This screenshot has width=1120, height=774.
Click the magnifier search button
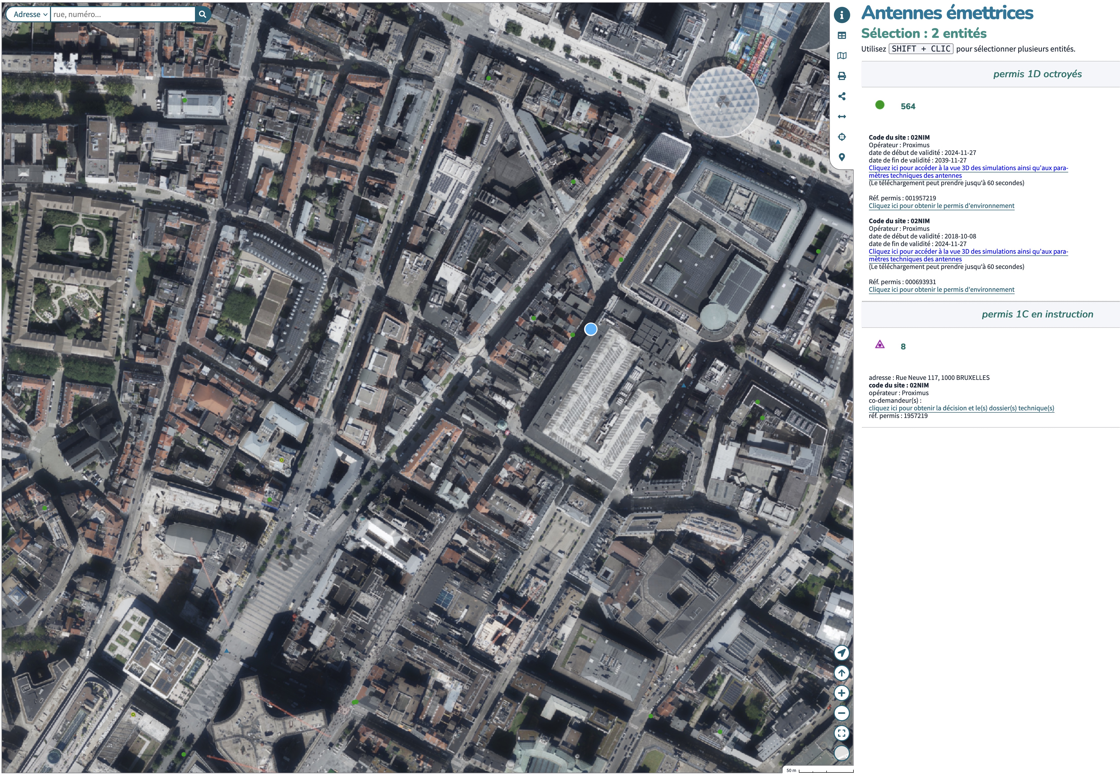[x=203, y=14]
